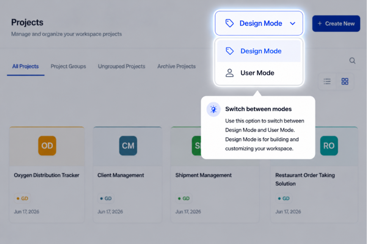Open Client Management project title

tap(121, 175)
